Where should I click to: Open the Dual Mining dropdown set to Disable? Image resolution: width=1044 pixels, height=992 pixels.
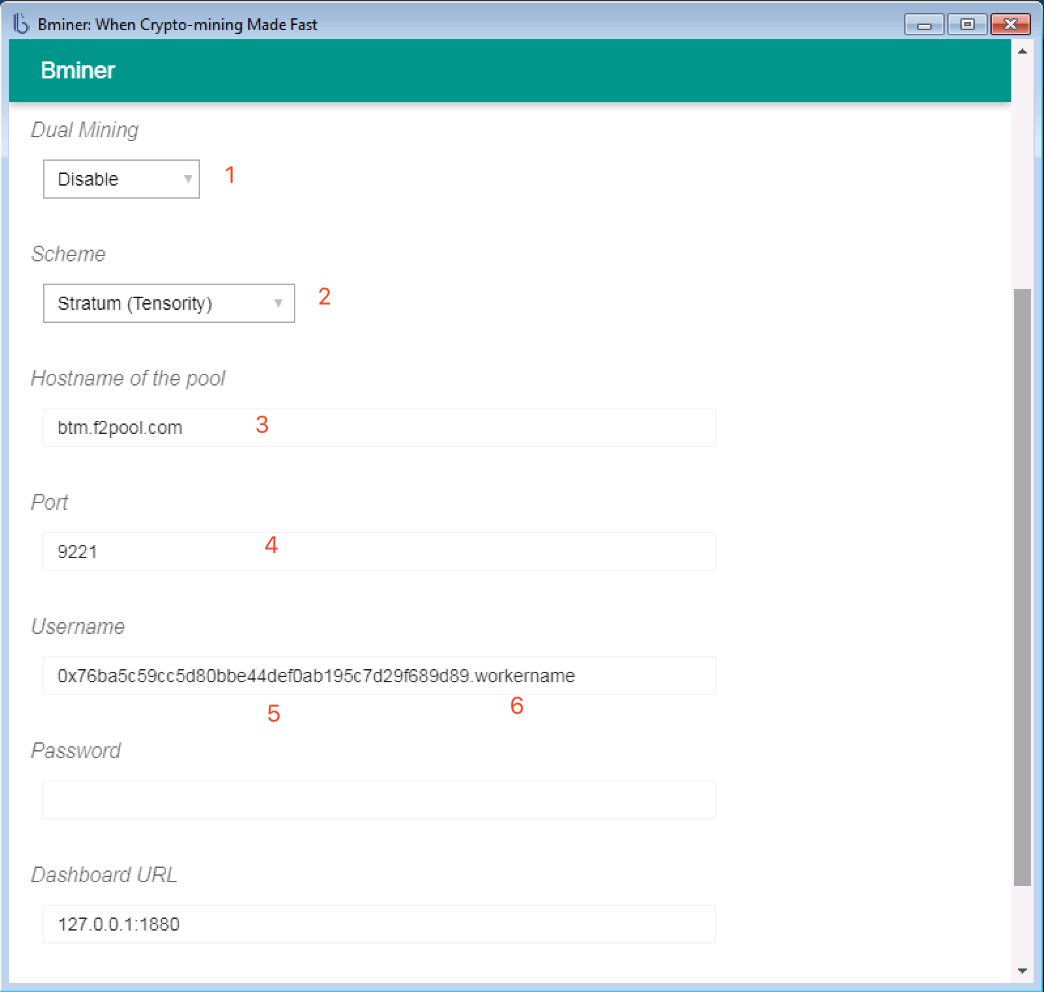click(x=122, y=179)
